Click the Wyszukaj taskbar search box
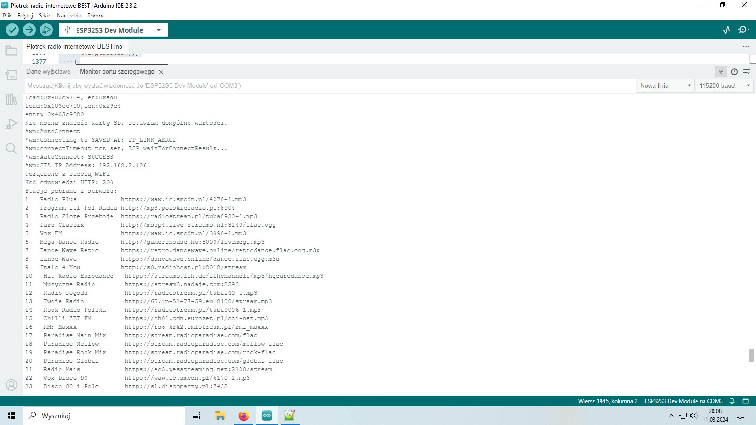 (104, 416)
